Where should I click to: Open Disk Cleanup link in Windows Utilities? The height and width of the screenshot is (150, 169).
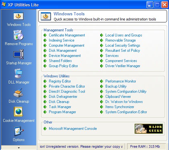[59, 102]
